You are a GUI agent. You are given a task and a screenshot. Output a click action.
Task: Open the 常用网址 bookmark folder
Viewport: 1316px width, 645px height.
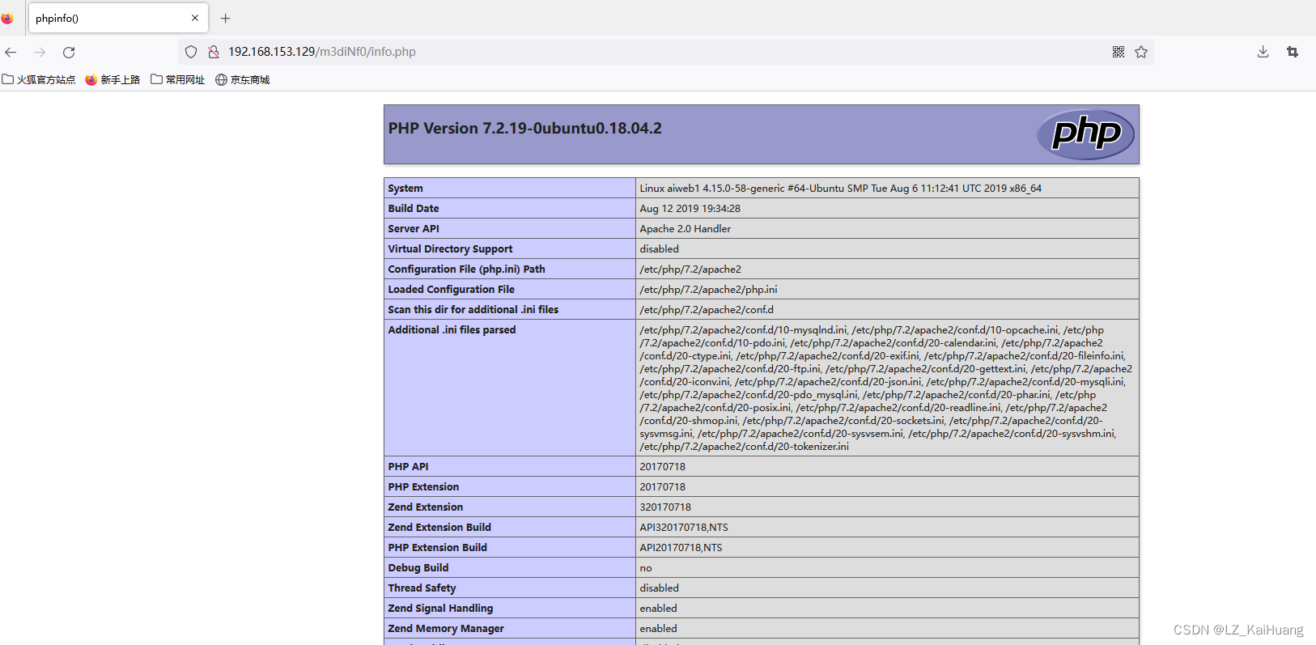[178, 79]
